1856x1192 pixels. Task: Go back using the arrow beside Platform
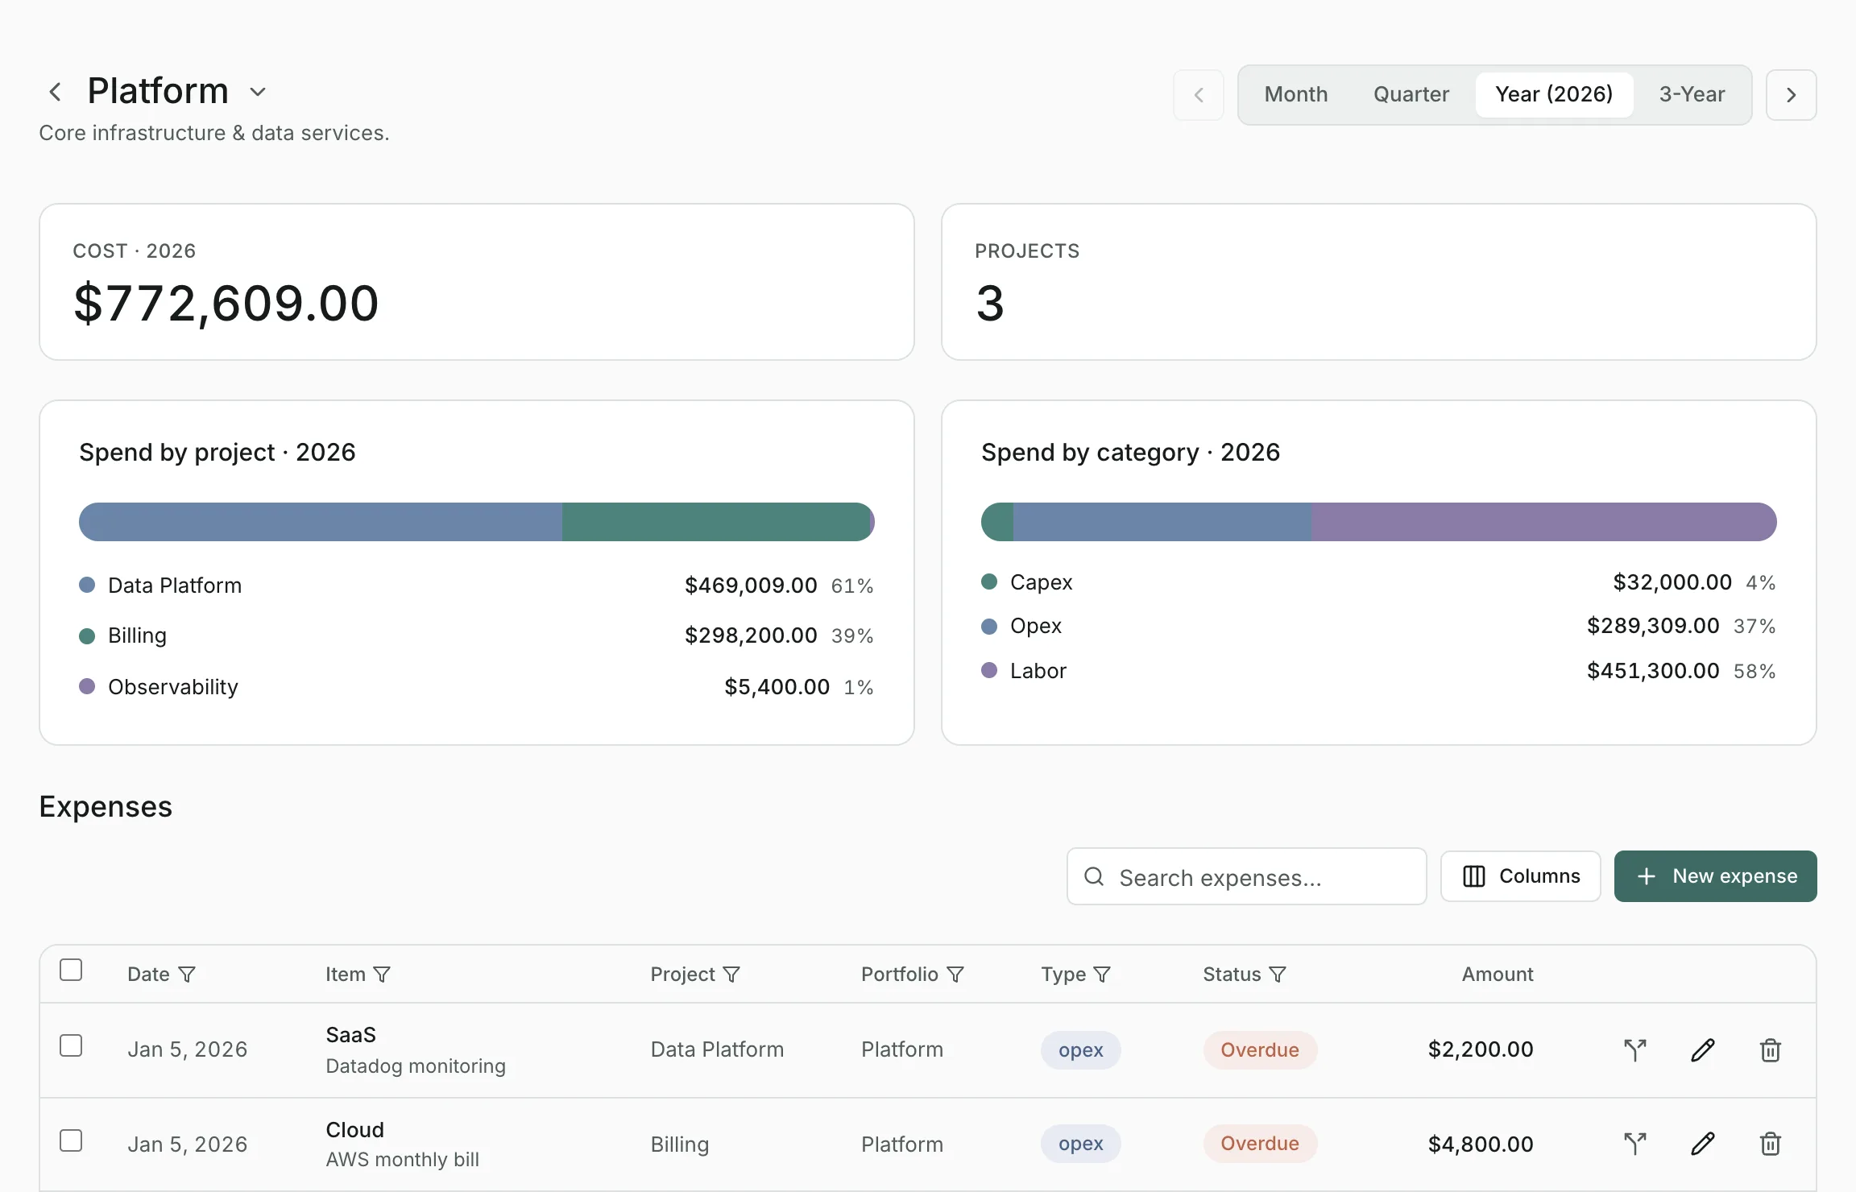pos(55,92)
